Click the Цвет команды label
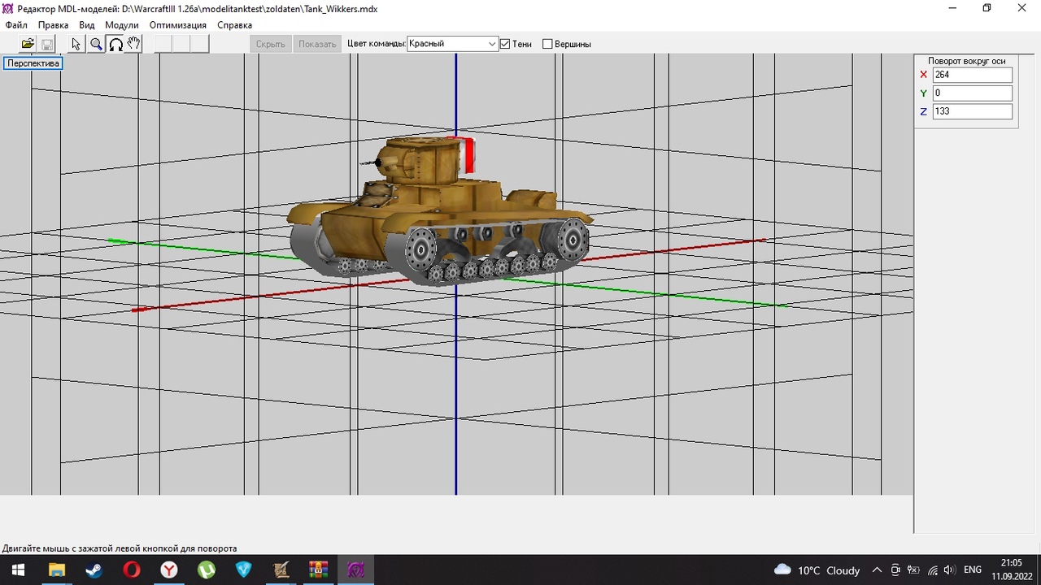The width and height of the screenshot is (1041, 585). pyautogui.click(x=376, y=44)
